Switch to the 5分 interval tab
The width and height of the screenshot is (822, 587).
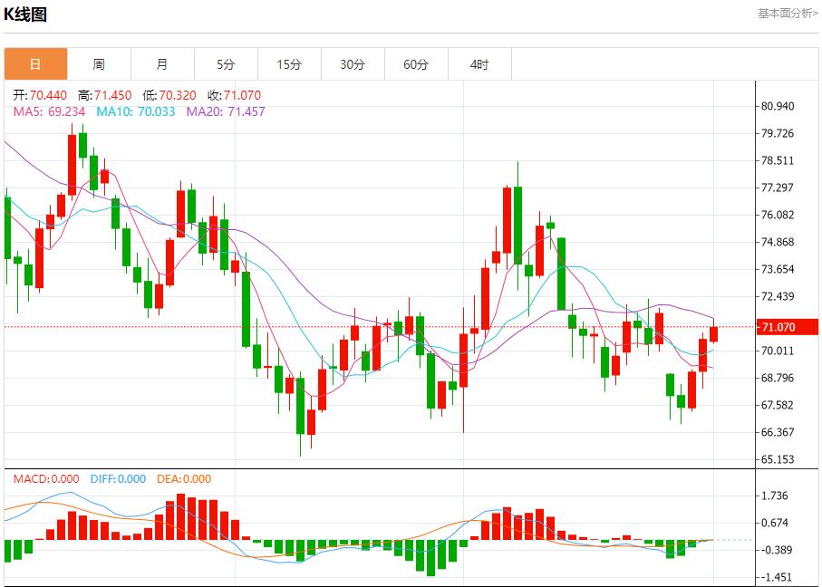(x=226, y=64)
